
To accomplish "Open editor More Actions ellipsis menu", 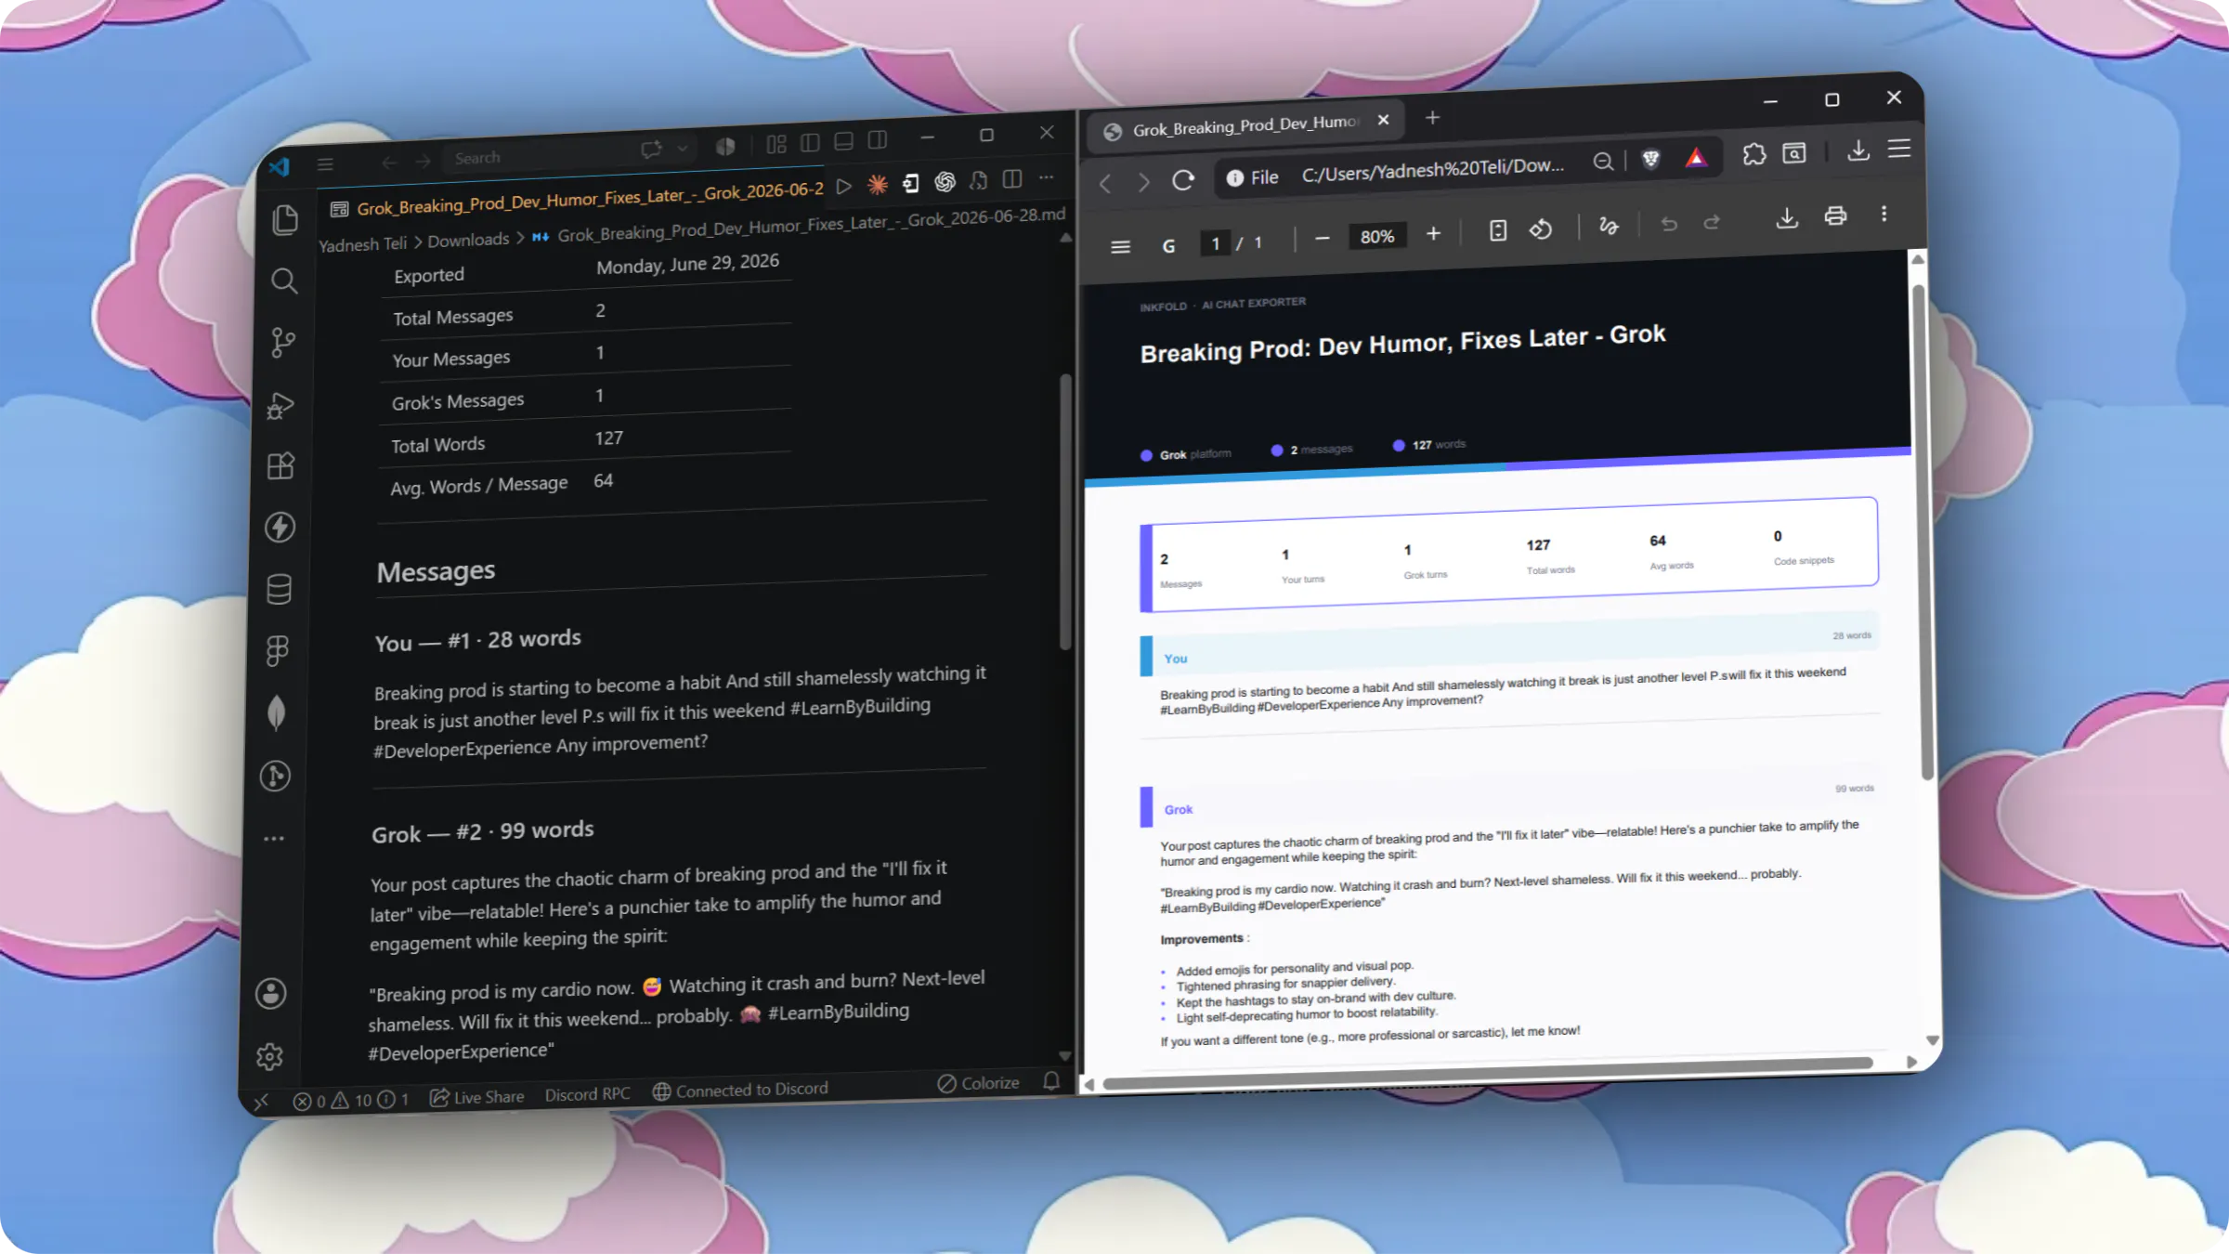I will click(1047, 177).
